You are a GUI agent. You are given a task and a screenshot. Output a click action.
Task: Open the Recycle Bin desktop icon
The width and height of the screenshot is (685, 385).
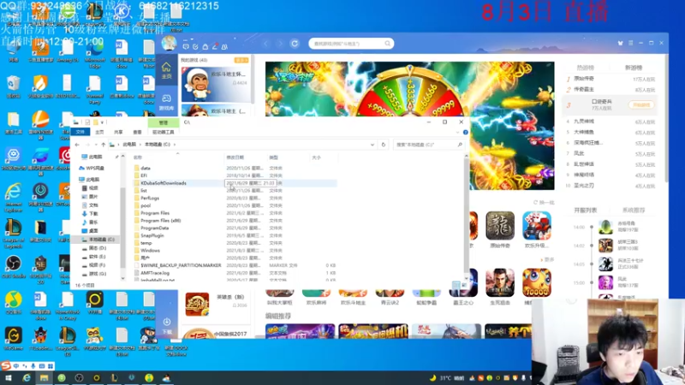[x=13, y=86]
